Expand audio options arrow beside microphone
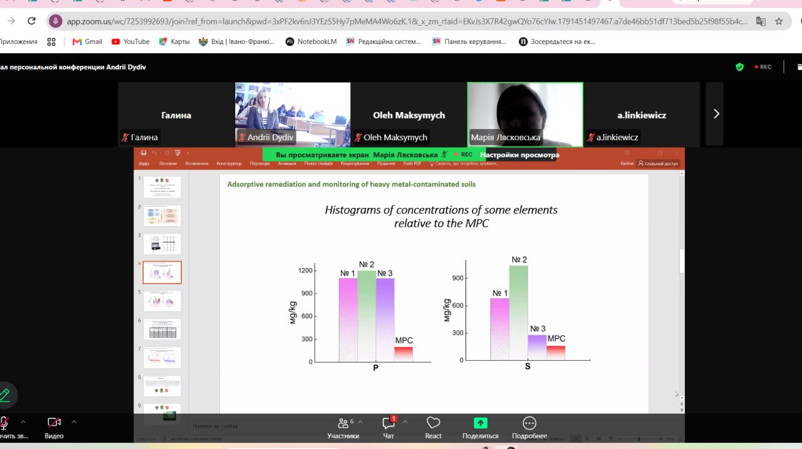Image resolution: width=802 pixels, height=449 pixels. (23, 421)
